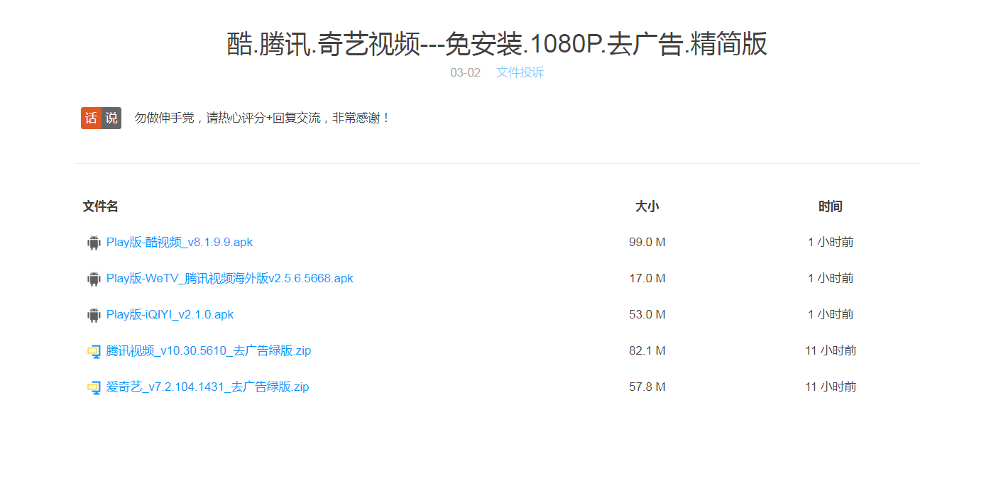Open the WeTV 腾讯视频海外版 apk link
Viewport: 996px width, 488px height.
(x=229, y=278)
